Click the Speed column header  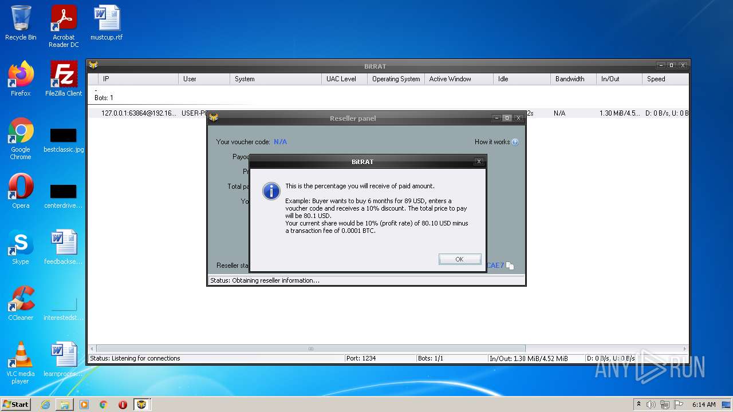[665, 79]
